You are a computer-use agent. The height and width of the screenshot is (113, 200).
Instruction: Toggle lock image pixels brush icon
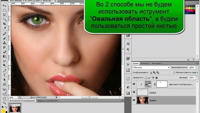149,78
